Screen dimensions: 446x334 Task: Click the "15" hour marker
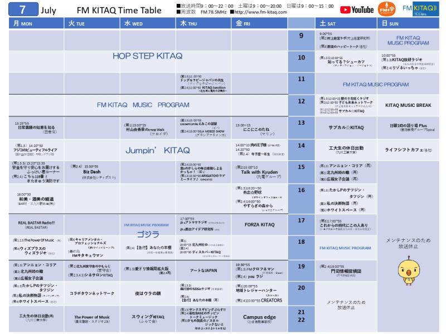(x=301, y=167)
